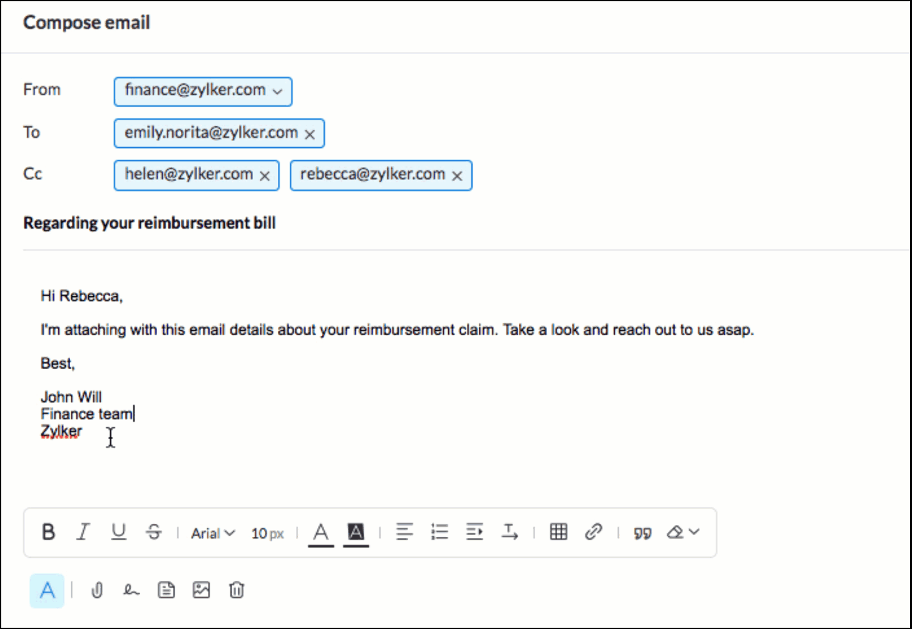Insert a hyperlink
912x629 pixels.
pos(593,532)
